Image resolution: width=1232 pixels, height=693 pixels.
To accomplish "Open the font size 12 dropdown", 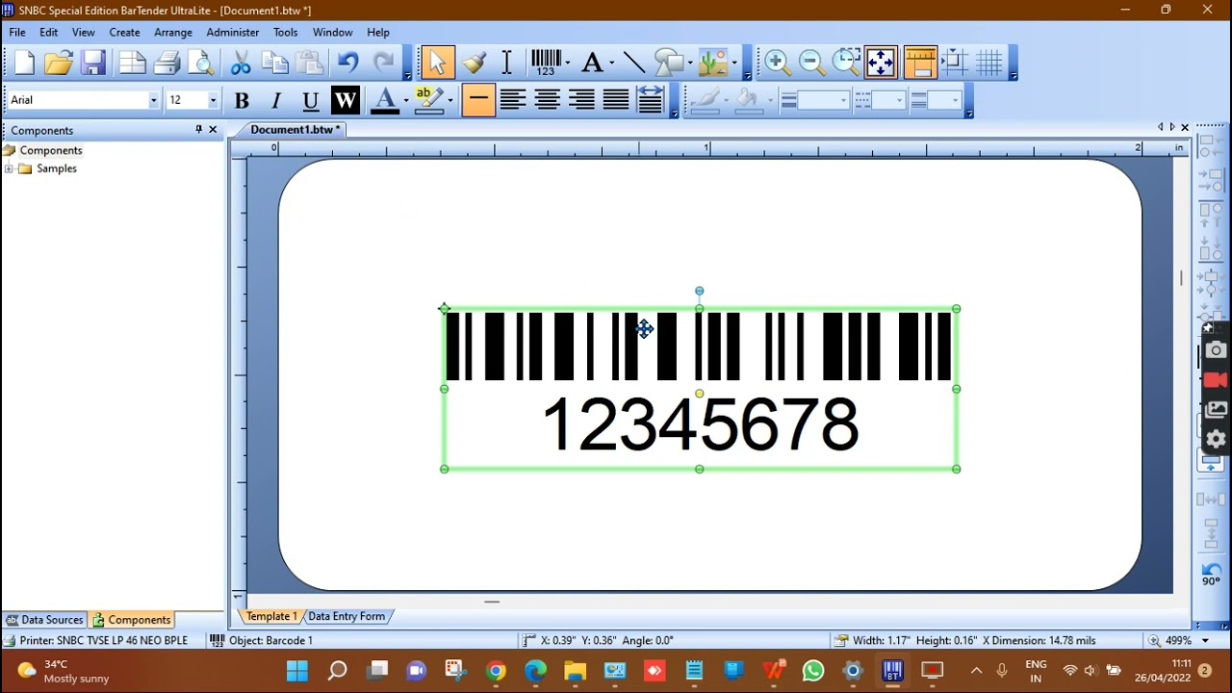I will [x=213, y=100].
